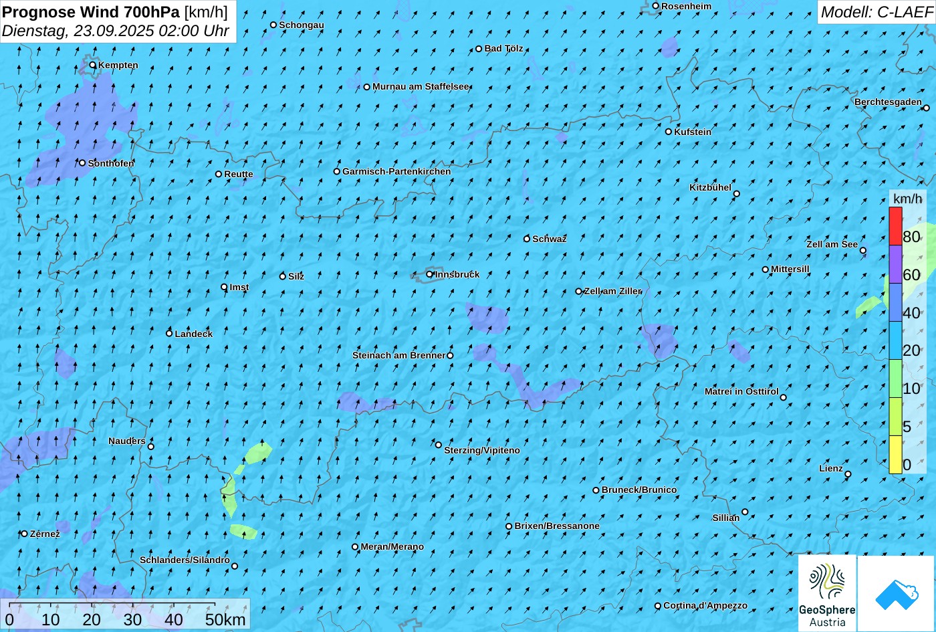Select the Landeck marker dot

pos(169,334)
